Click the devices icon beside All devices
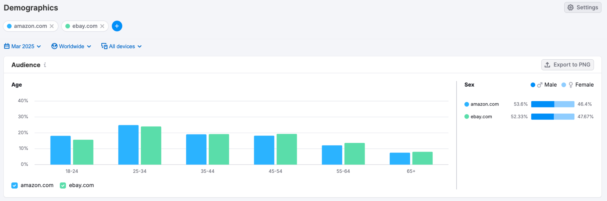 [x=104, y=46]
